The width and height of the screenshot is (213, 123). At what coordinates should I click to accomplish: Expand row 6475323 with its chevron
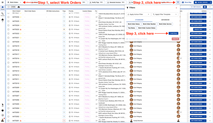(210, 29)
